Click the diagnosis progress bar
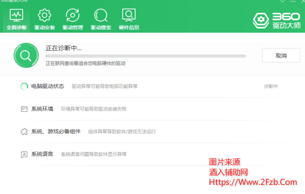The image size is (305, 194). click(146, 56)
